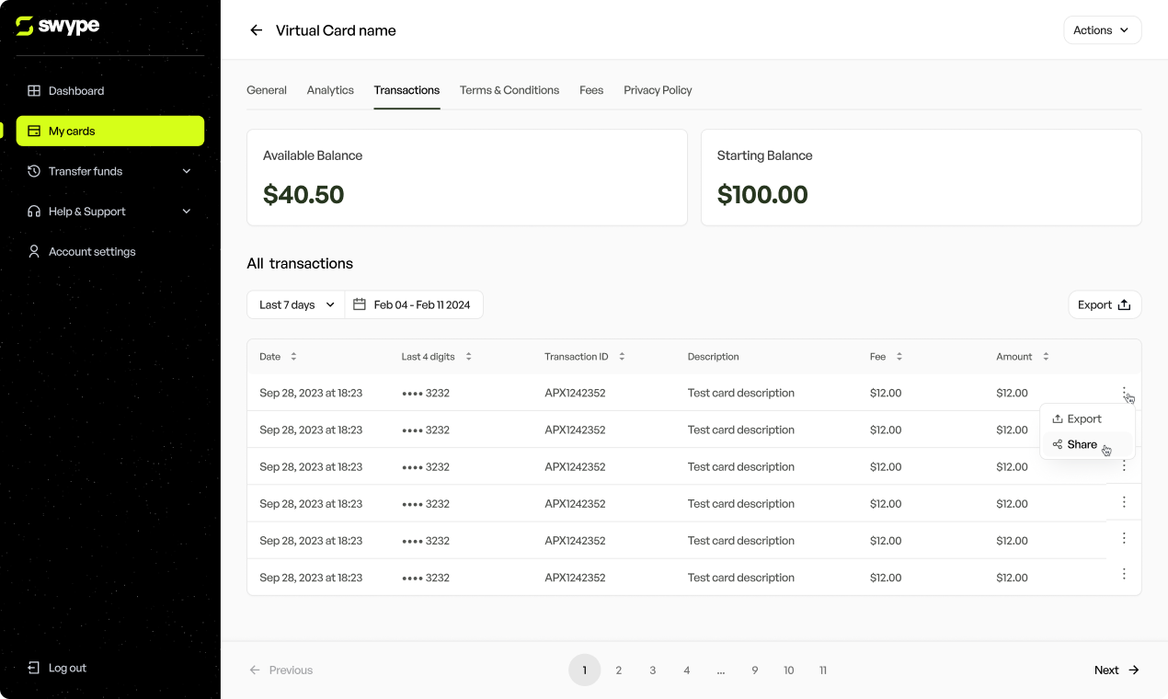Expand Help & Support chevron

click(187, 212)
